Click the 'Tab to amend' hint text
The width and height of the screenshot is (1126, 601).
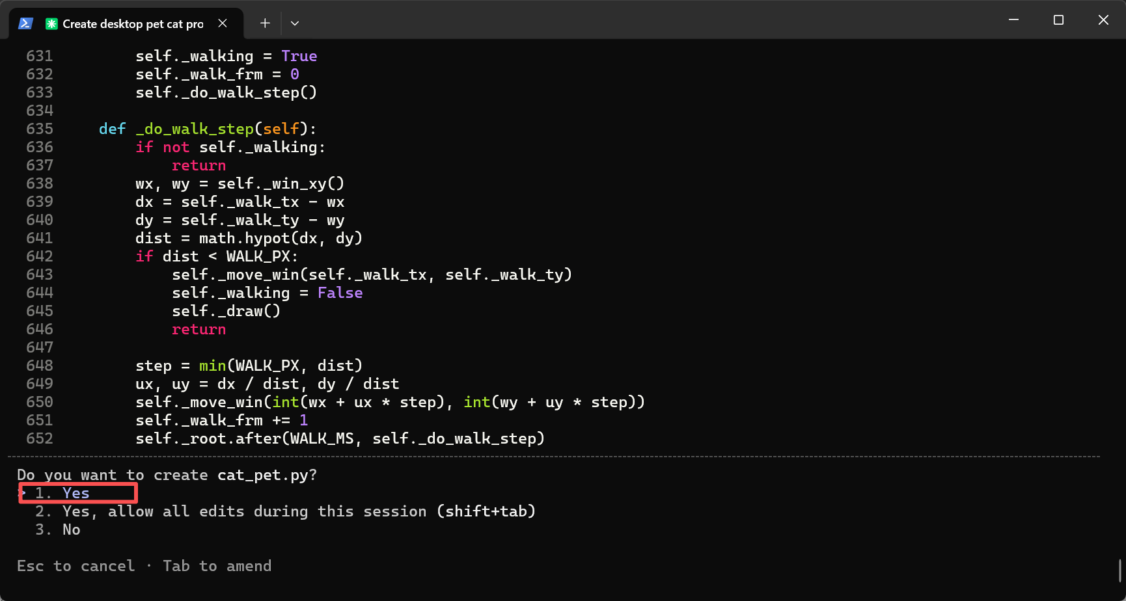217,566
